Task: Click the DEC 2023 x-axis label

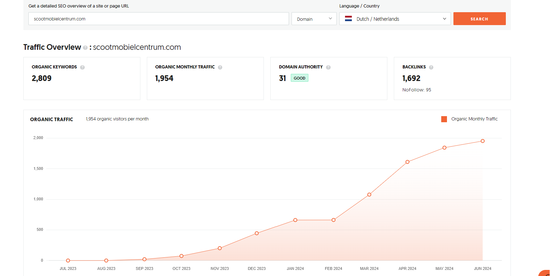Action: (x=257, y=268)
